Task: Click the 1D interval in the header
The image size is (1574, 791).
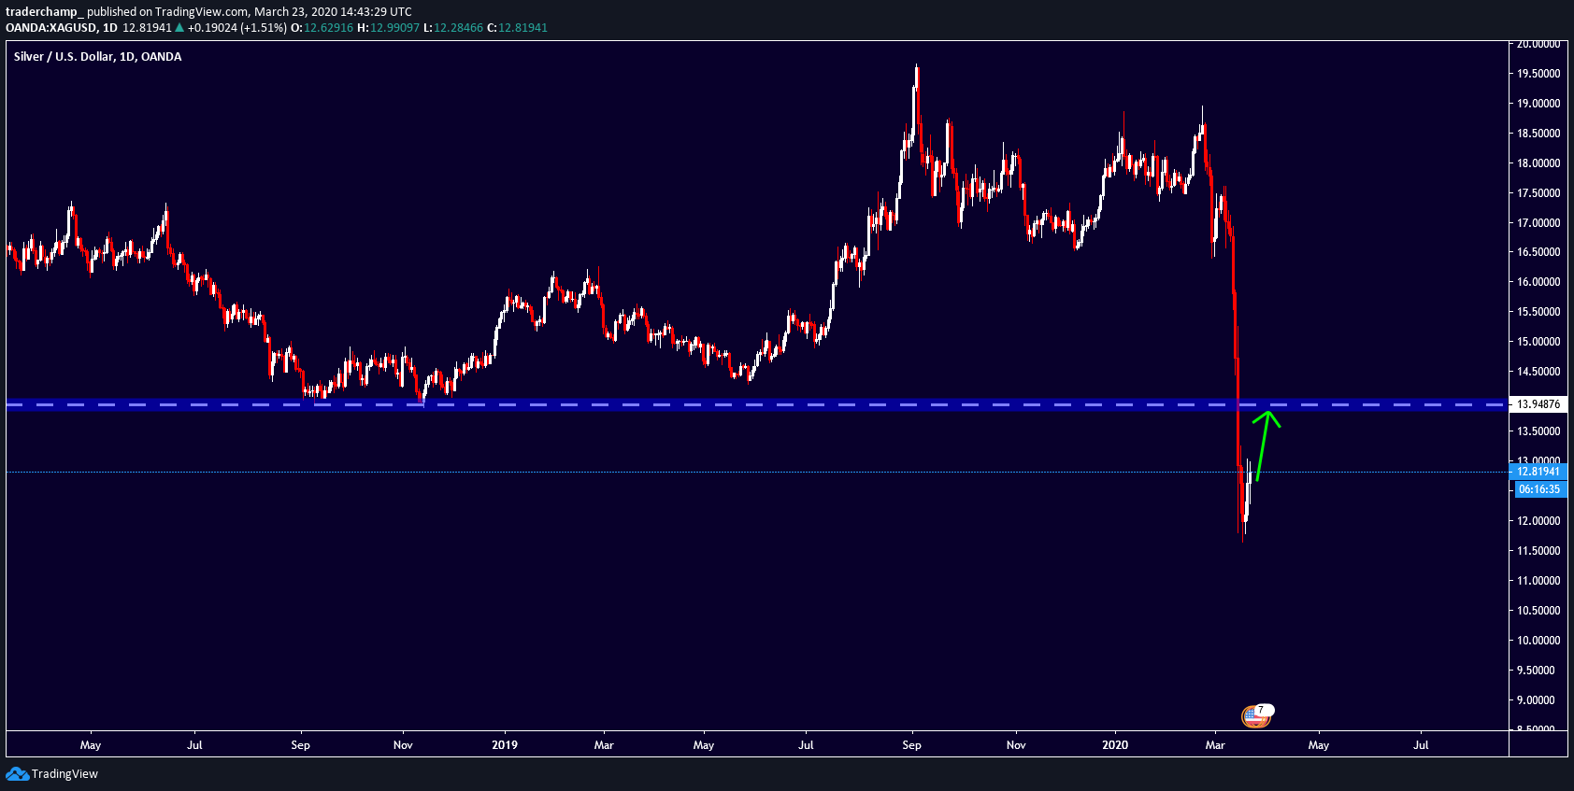Action: [110, 27]
